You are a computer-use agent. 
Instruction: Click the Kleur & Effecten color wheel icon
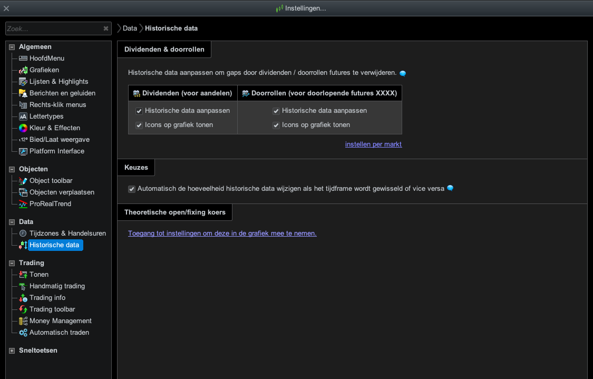pos(23,128)
